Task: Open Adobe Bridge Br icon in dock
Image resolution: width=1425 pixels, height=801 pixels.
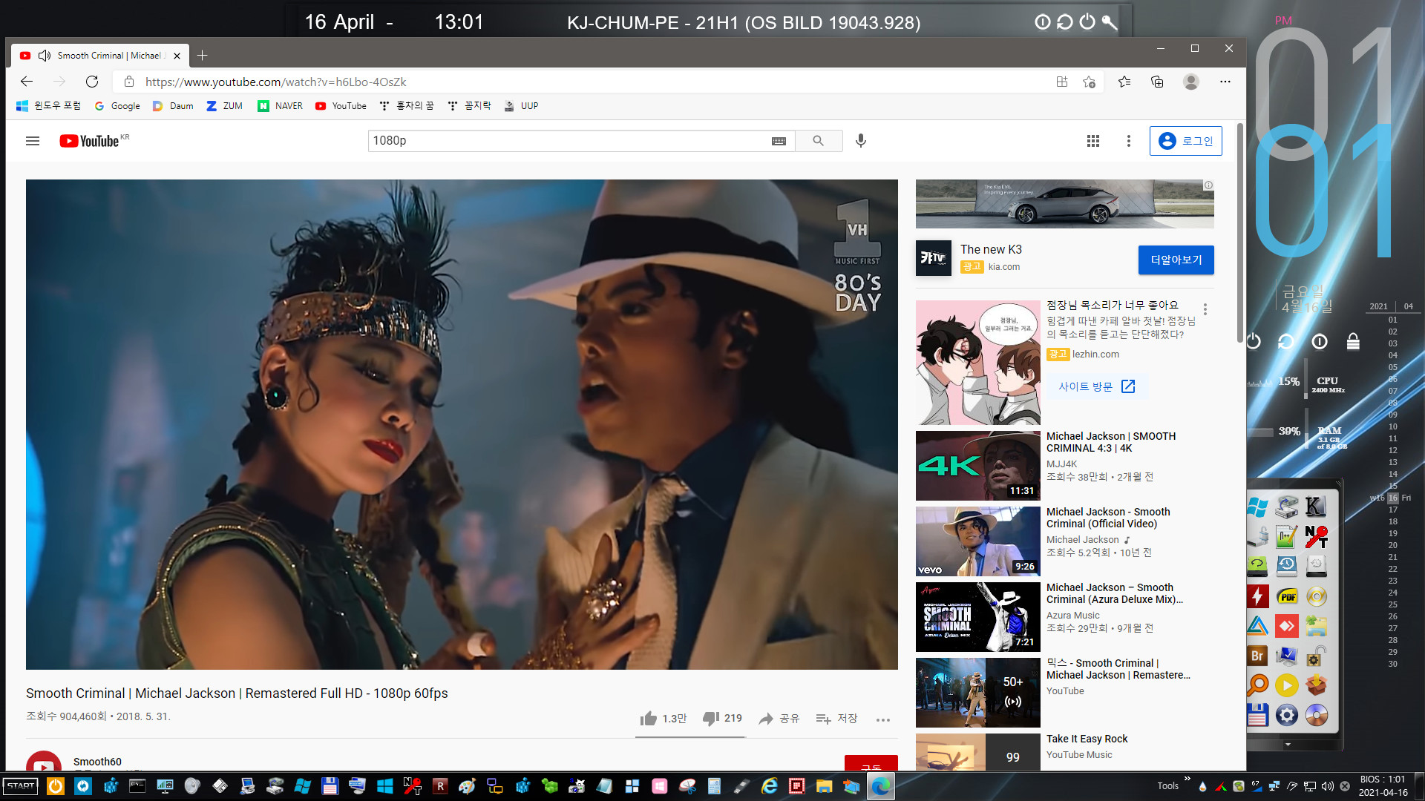Action: [1257, 656]
